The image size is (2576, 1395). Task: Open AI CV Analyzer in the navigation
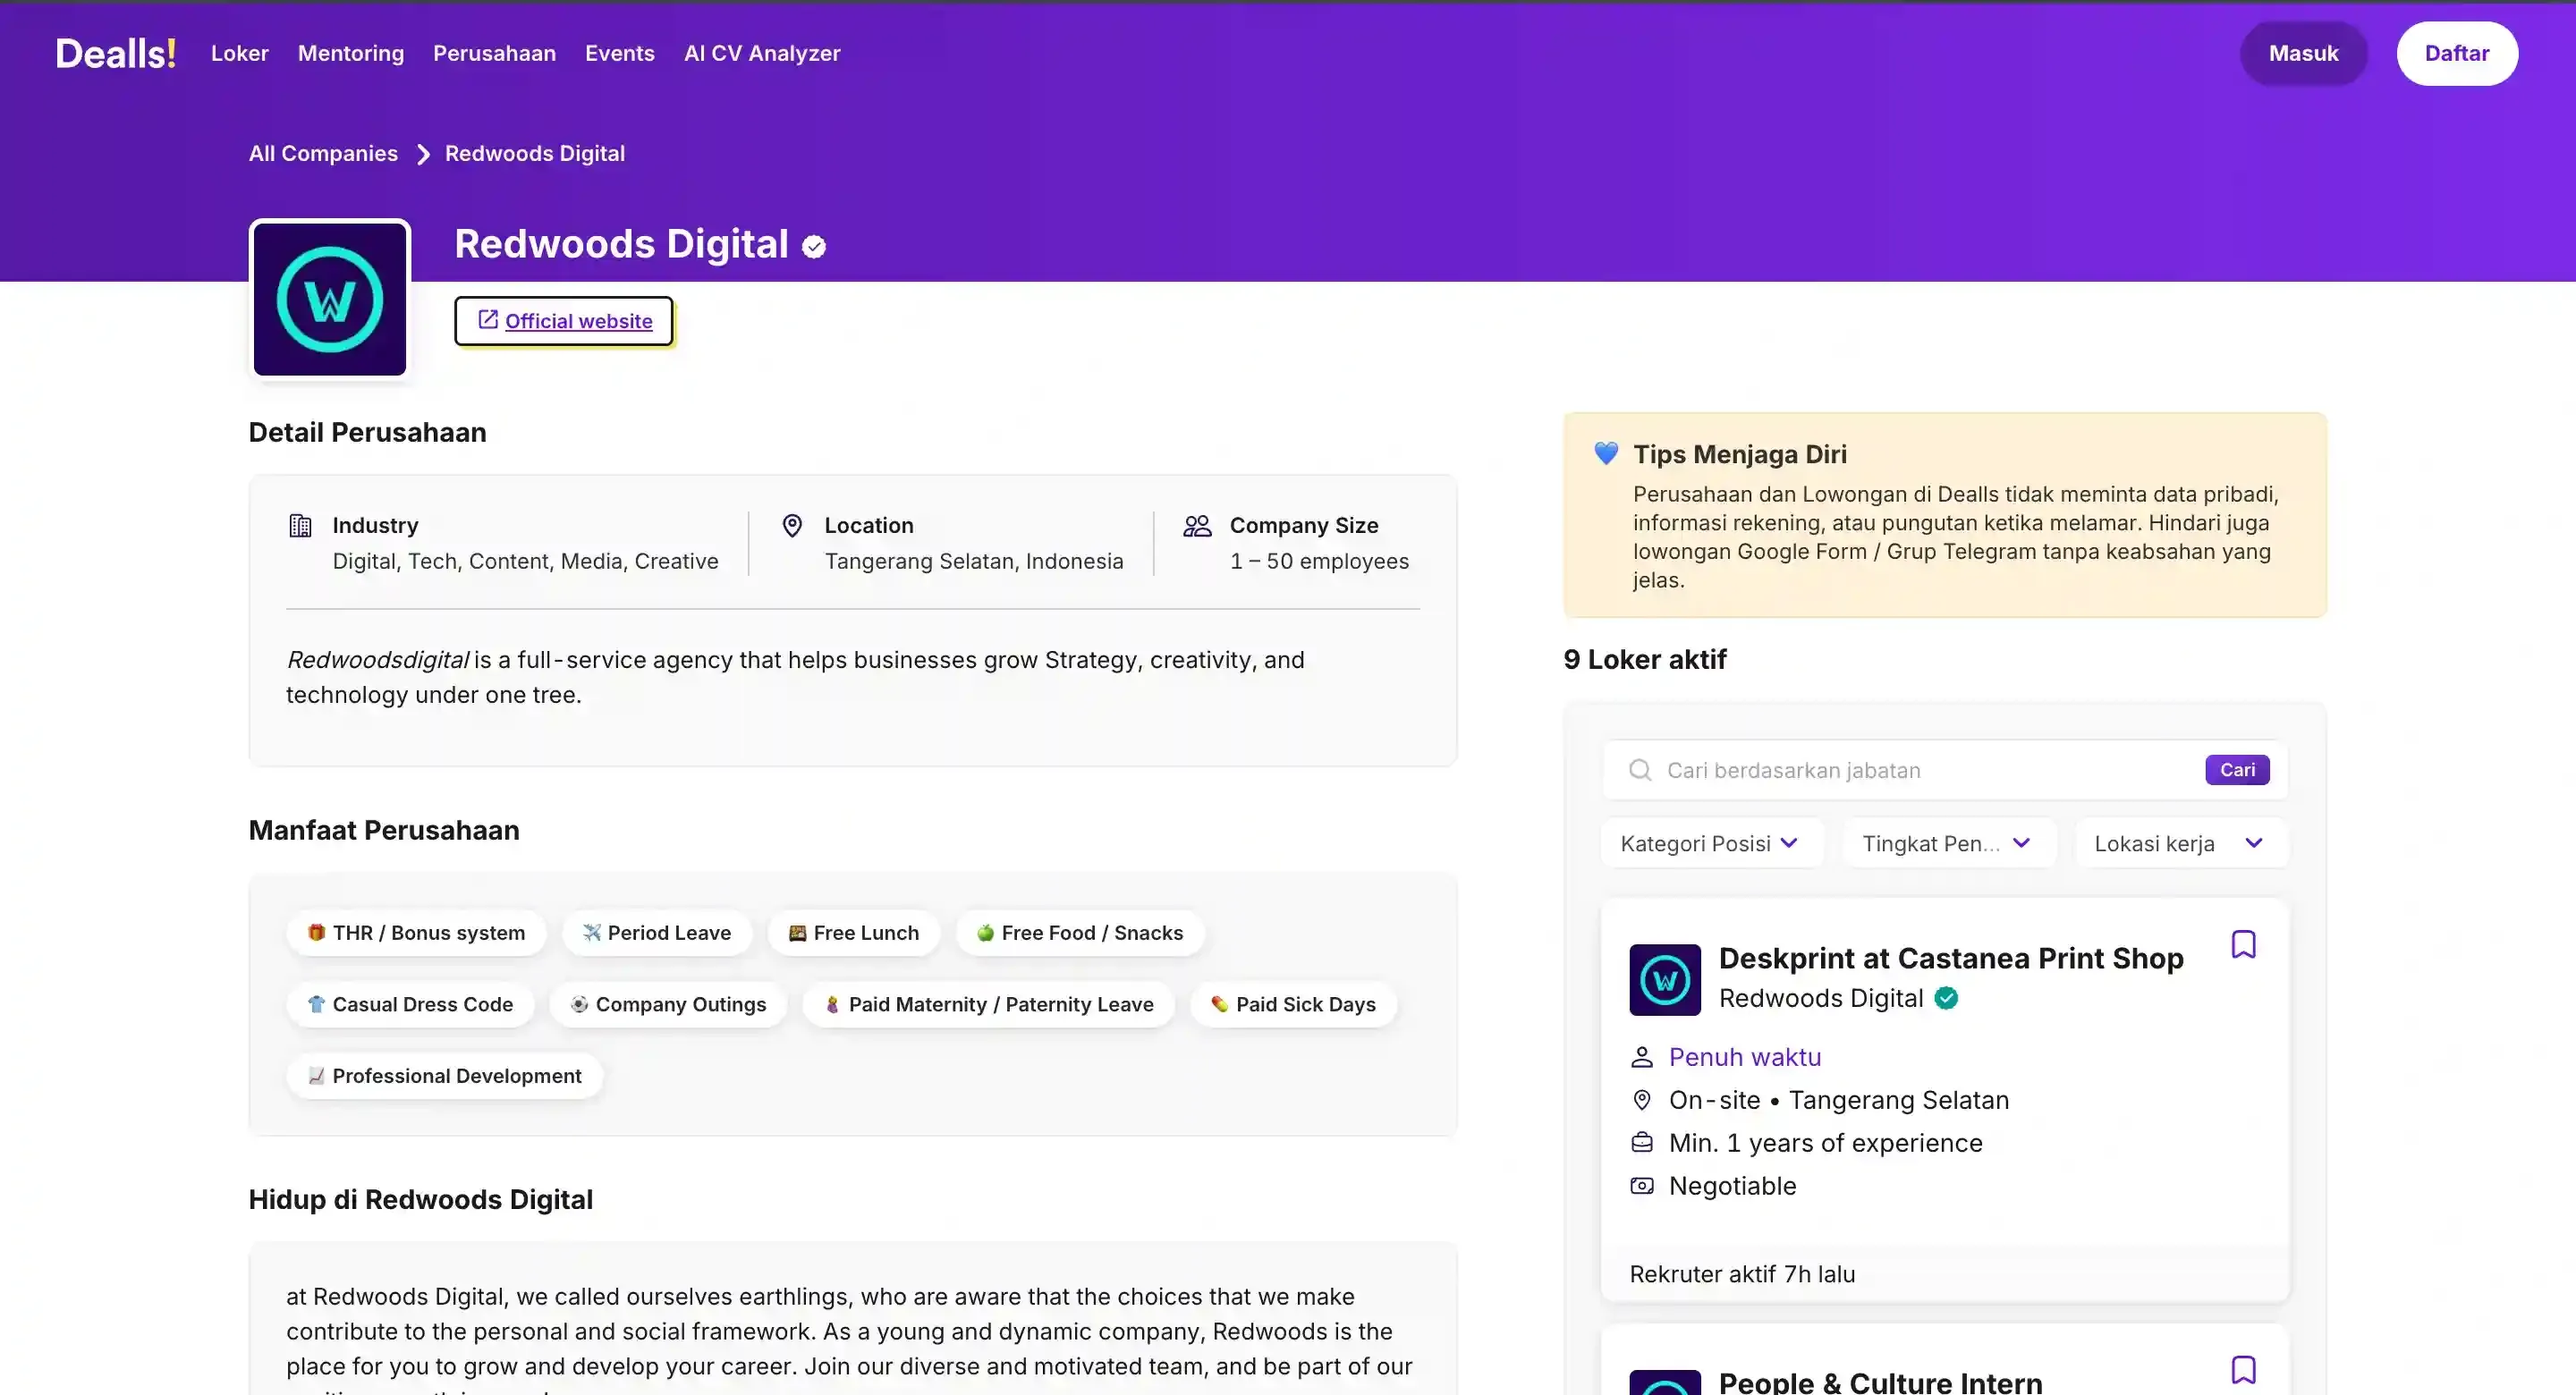point(762,53)
